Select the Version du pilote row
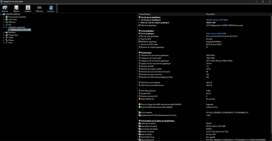Viewport: 272px width, 141px height. (x=204, y=132)
